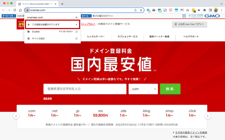Screen dimensions: 225x140
Task: Select the .inc 59,800円 item
Action: pyautogui.click(x=100, y=113)
